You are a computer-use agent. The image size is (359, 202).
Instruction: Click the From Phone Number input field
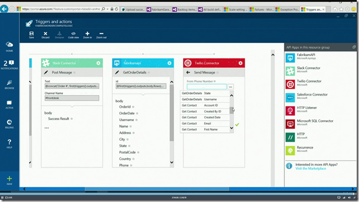pyautogui.click(x=206, y=87)
